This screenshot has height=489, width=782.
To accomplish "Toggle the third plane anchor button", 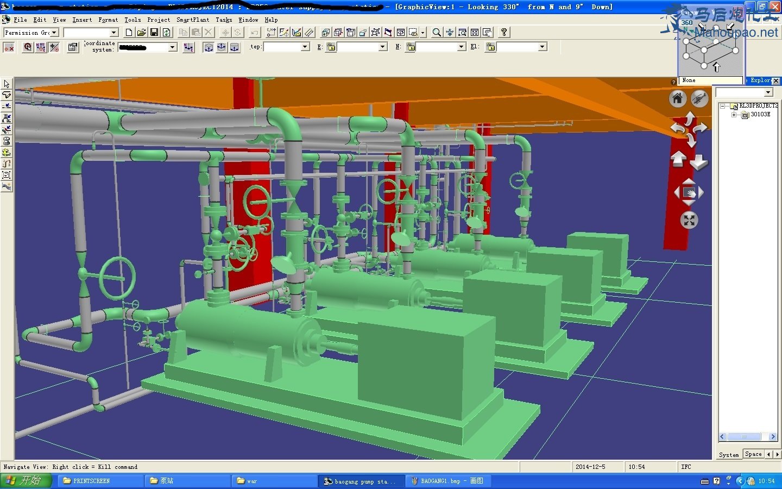I will point(235,47).
